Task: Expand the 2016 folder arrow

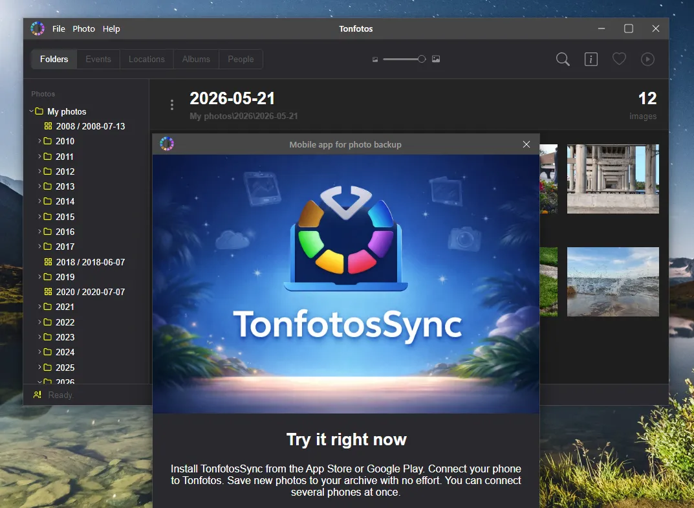Action: 39,231
